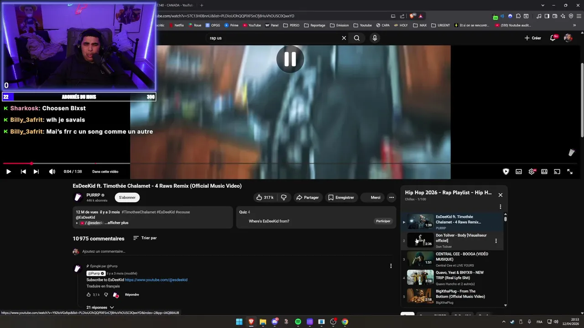The width and height of the screenshot is (584, 328).
Task: Like the pinned @Purrp comment
Action: pyautogui.click(x=89, y=295)
